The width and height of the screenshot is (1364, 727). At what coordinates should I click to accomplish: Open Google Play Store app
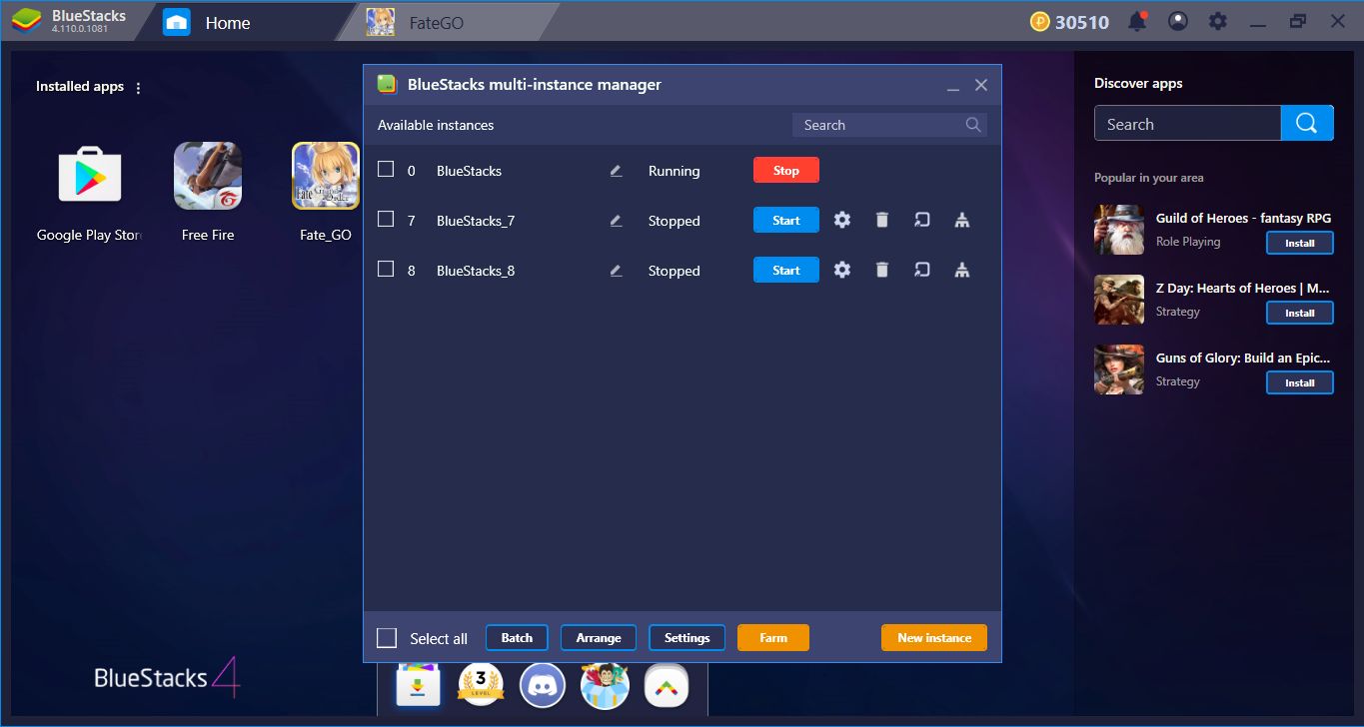click(90, 177)
